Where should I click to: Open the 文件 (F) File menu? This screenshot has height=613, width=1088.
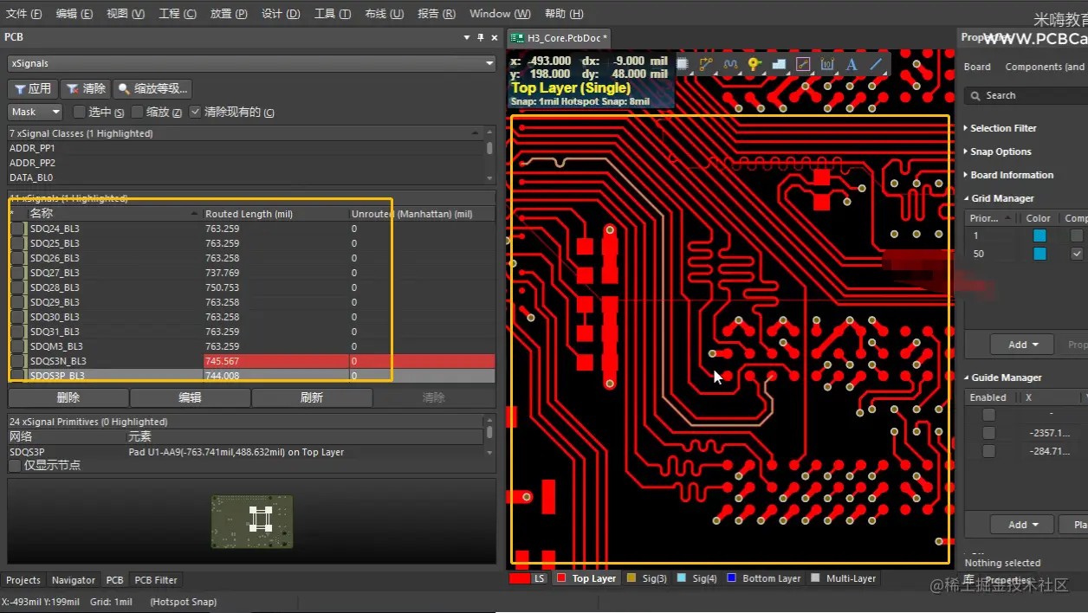coord(23,14)
